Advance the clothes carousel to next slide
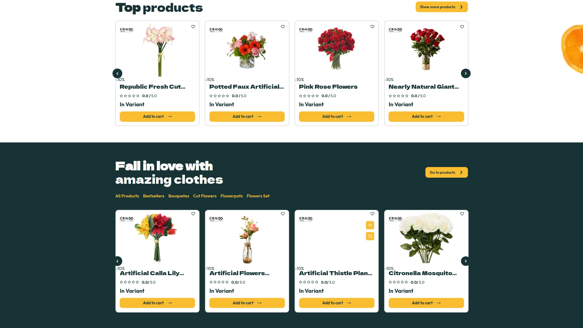The width and height of the screenshot is (583, 328). tap(465, 261)
